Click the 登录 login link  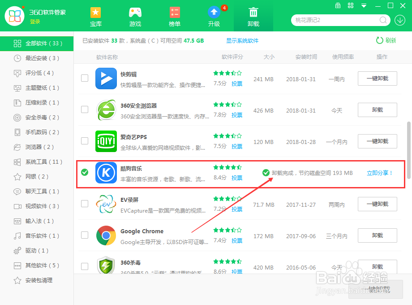click(35, 22)
